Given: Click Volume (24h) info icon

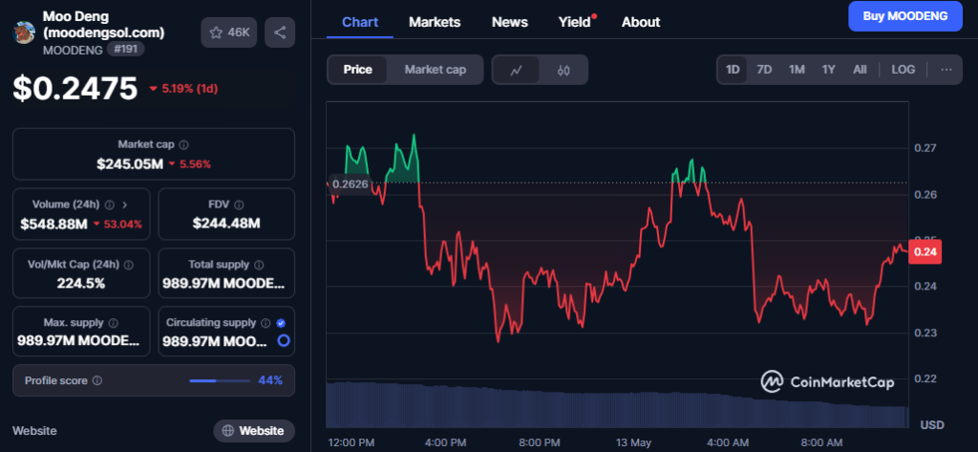Looking at the screenshot, I should (x=110, y=204).
